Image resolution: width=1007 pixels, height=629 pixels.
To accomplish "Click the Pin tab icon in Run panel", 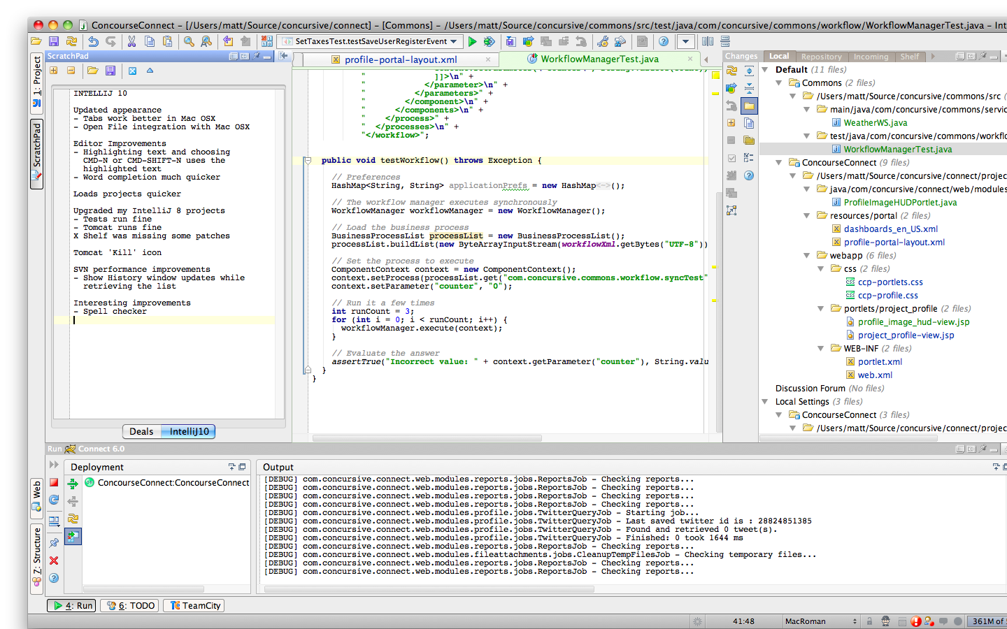I will click(54, 543).
